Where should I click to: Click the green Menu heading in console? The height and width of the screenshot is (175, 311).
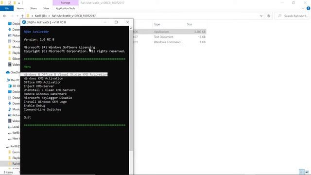click(27, 67)
